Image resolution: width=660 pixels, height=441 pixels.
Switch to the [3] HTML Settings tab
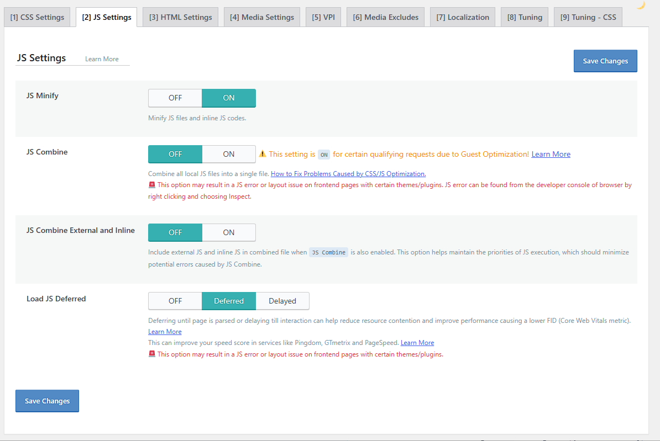[181, 17]
